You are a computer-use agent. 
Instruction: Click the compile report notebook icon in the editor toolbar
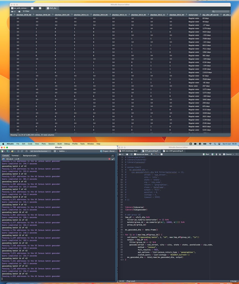click(x=161, y=154)
